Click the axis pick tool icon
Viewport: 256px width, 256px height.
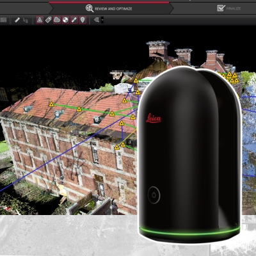click(26, 20)
